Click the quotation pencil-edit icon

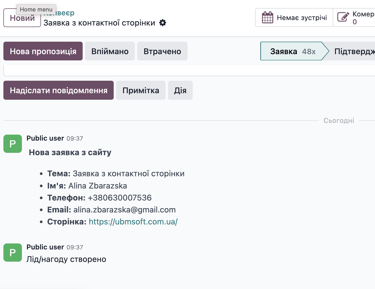343,17
